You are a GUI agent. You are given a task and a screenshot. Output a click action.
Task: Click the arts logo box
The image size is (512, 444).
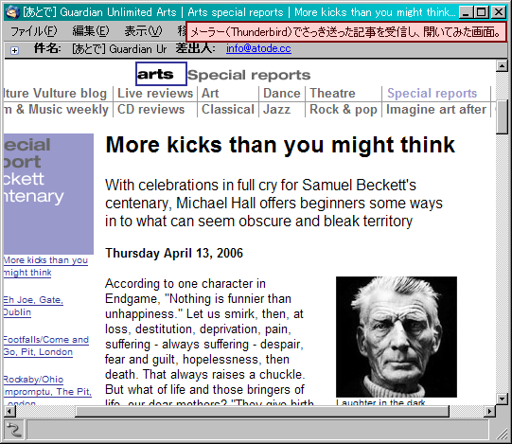(161, 74)
